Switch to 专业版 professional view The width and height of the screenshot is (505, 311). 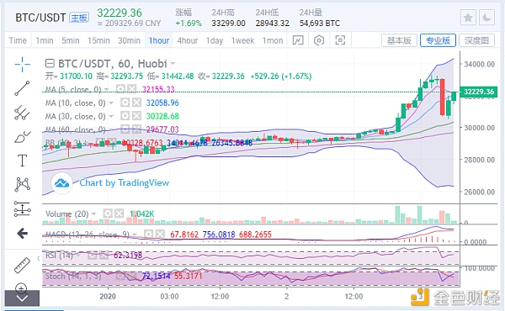(438, 40)
